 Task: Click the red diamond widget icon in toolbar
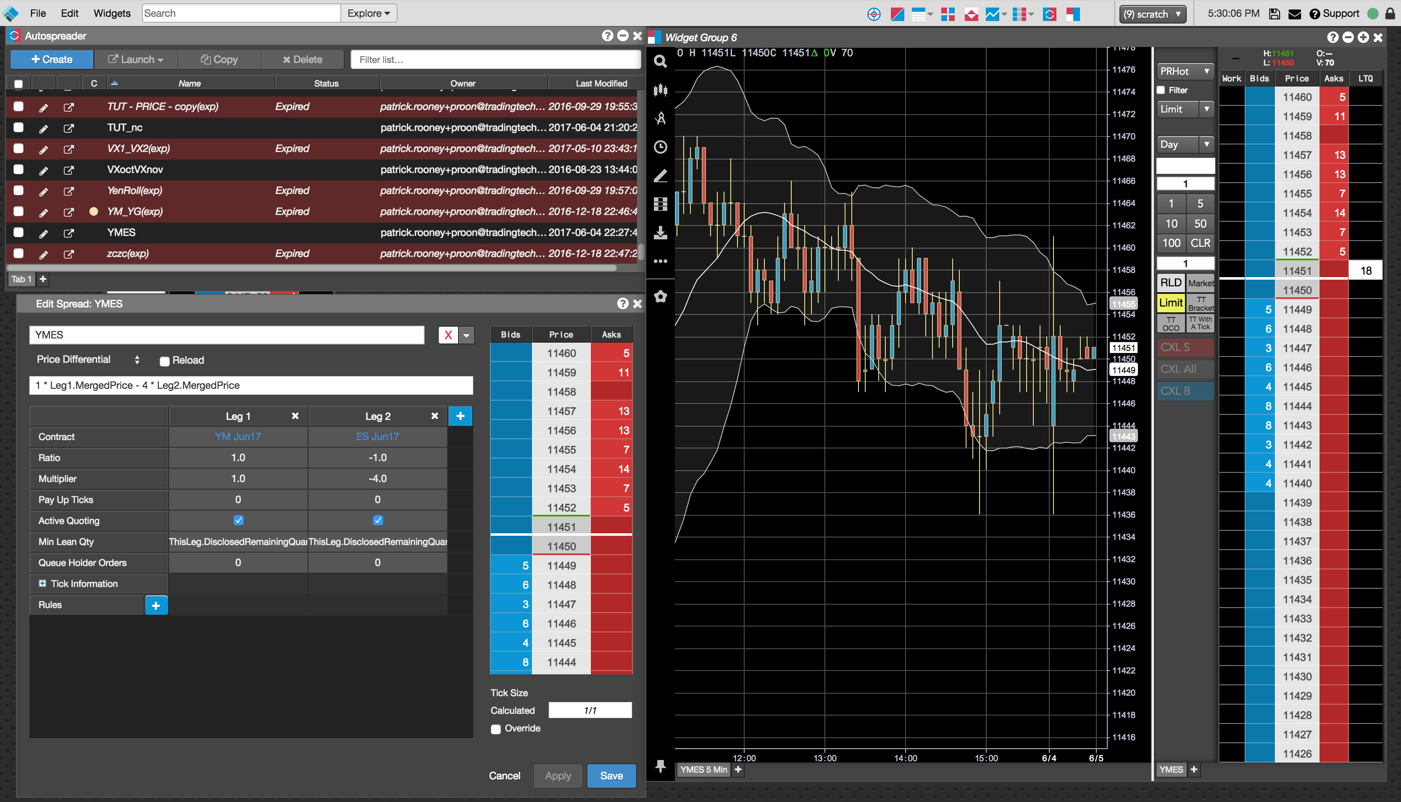pos(972,14)
